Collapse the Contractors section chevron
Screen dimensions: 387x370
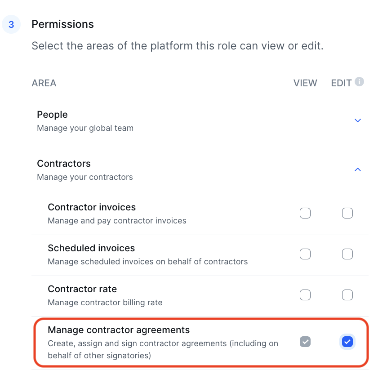coord(358,169)
